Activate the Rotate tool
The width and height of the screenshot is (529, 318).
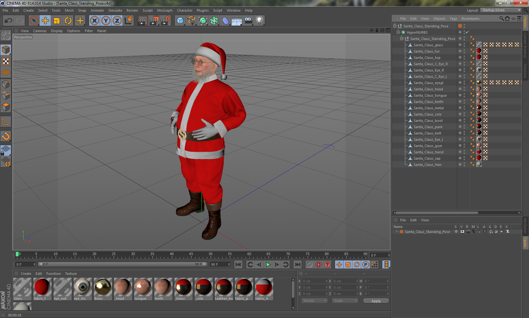click(x=68, y=21)
